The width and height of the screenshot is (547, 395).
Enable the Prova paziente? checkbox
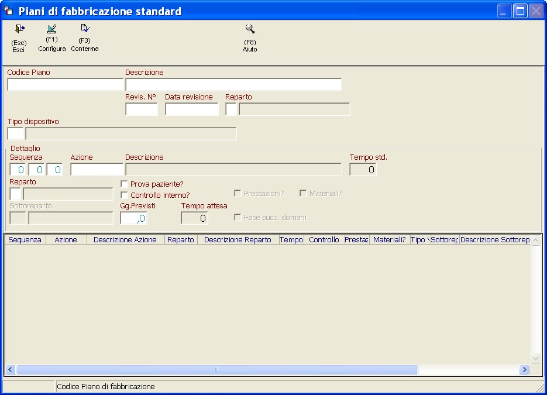click(124, 184)
